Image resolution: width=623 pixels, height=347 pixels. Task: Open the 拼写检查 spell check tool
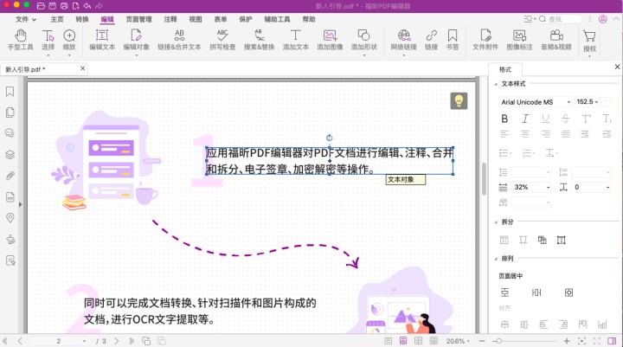(222, 40)
